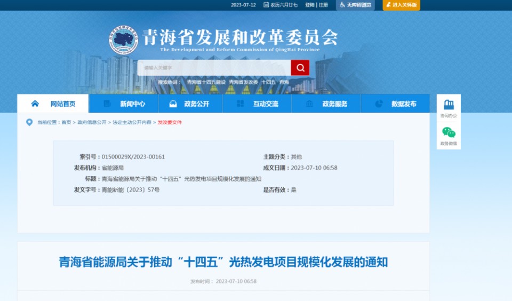Click the location pin breadcrumb icon
Viewport: 512px width, 301px height.
tap(29, 122)
